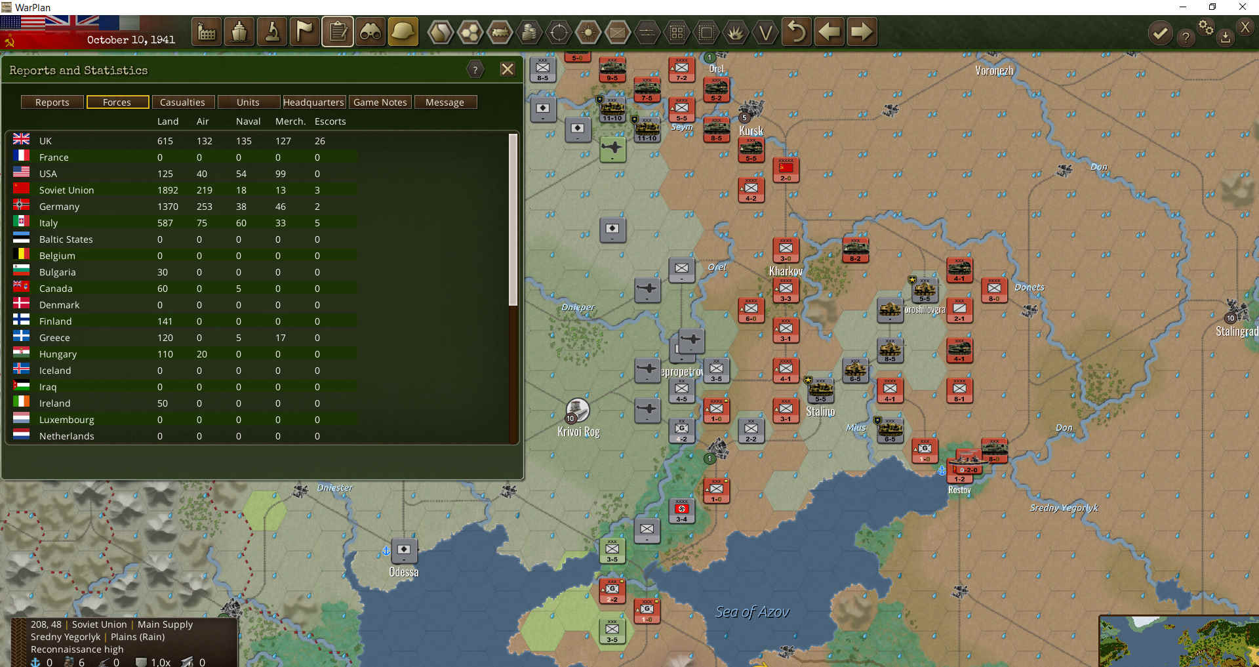1259x667 pixels.
Task: End turn with the checkmark button
Action: [1160, 33]
